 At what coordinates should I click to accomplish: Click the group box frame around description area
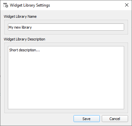66,111
